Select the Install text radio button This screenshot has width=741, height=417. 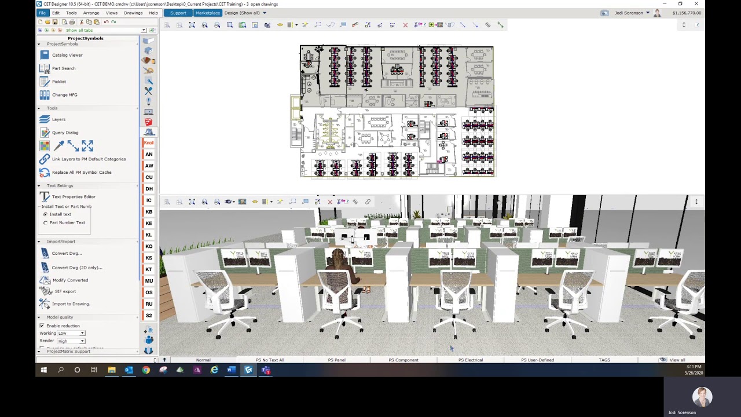click(x=45, y=214)
